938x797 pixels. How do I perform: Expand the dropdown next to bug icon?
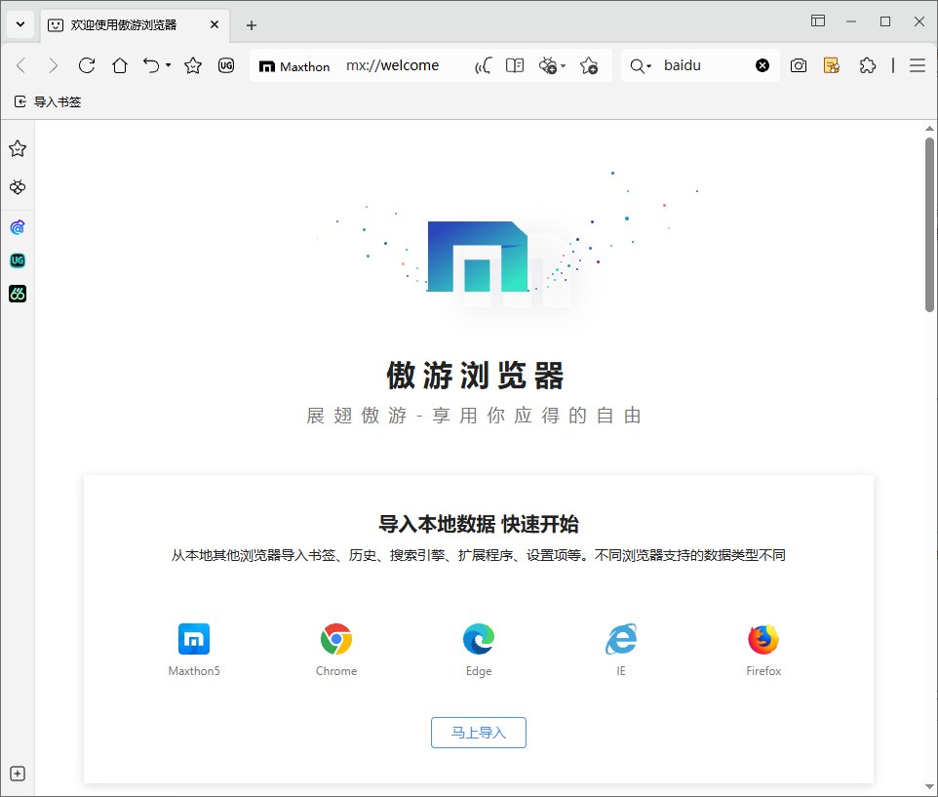tap(563, 65)
